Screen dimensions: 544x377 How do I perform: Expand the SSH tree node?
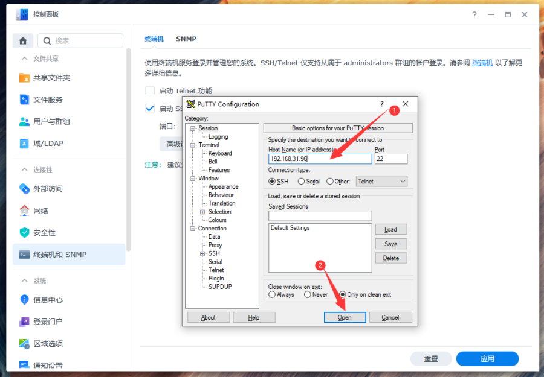coord(202,254)
